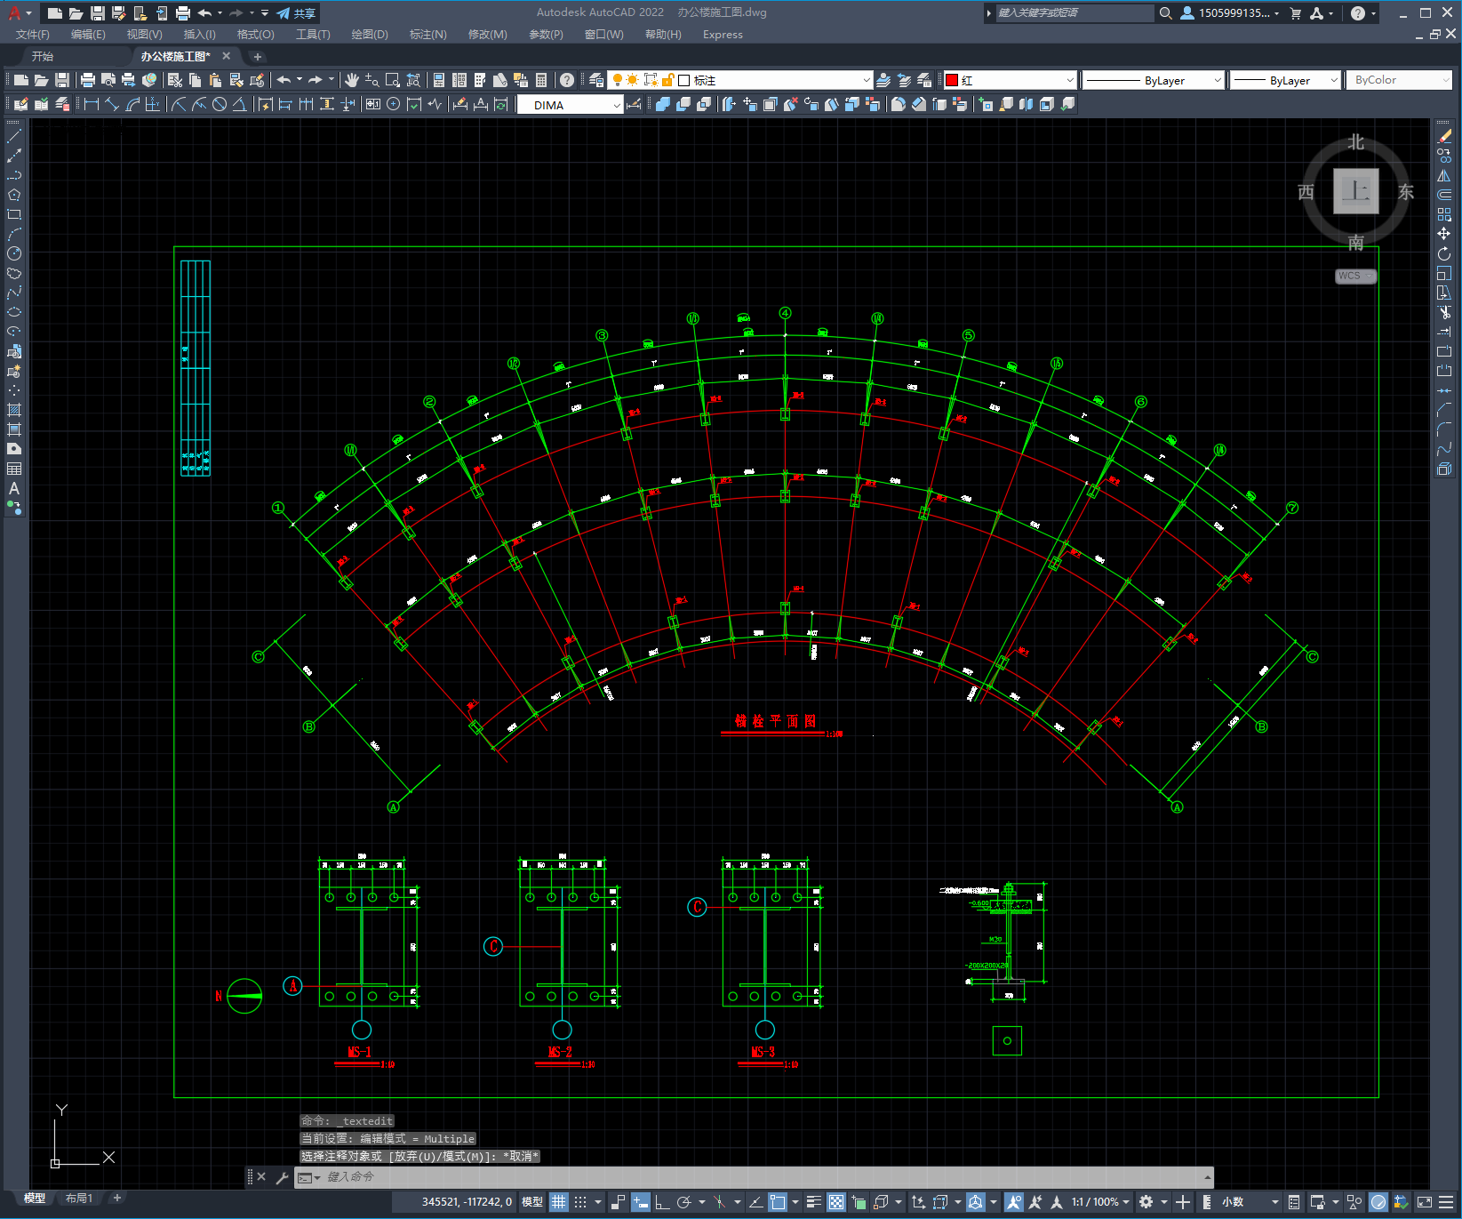The image size is (1462, 1219).
Task: Toggle annotation visibility in status bar
Action: pos(1013,1202)
